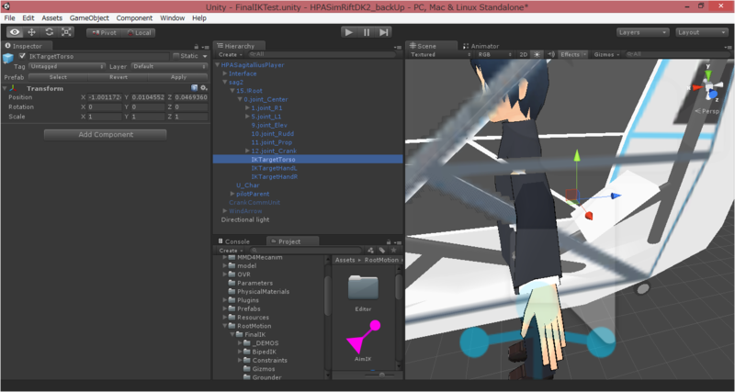Click the Rotation Y field
This screenshot has height=392, width=735.
pos(148,106)
